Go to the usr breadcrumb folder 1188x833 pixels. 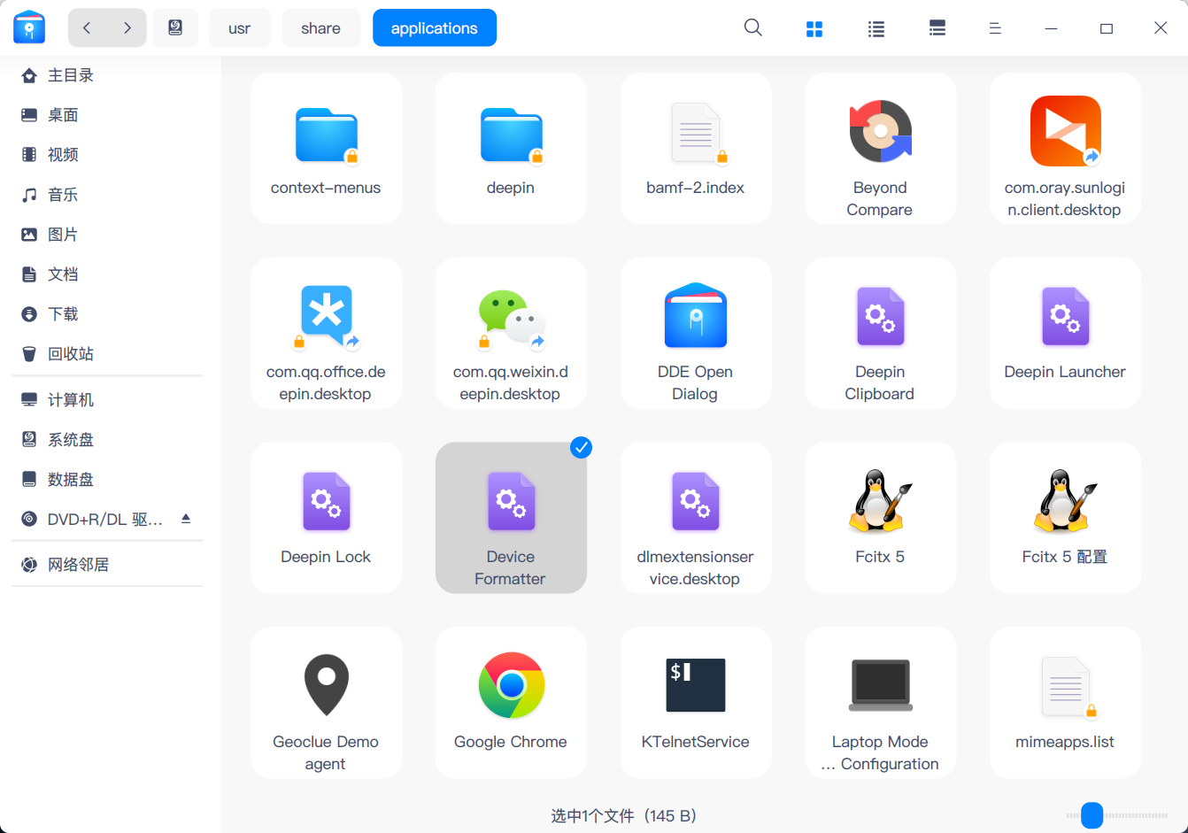pos(240,27)
